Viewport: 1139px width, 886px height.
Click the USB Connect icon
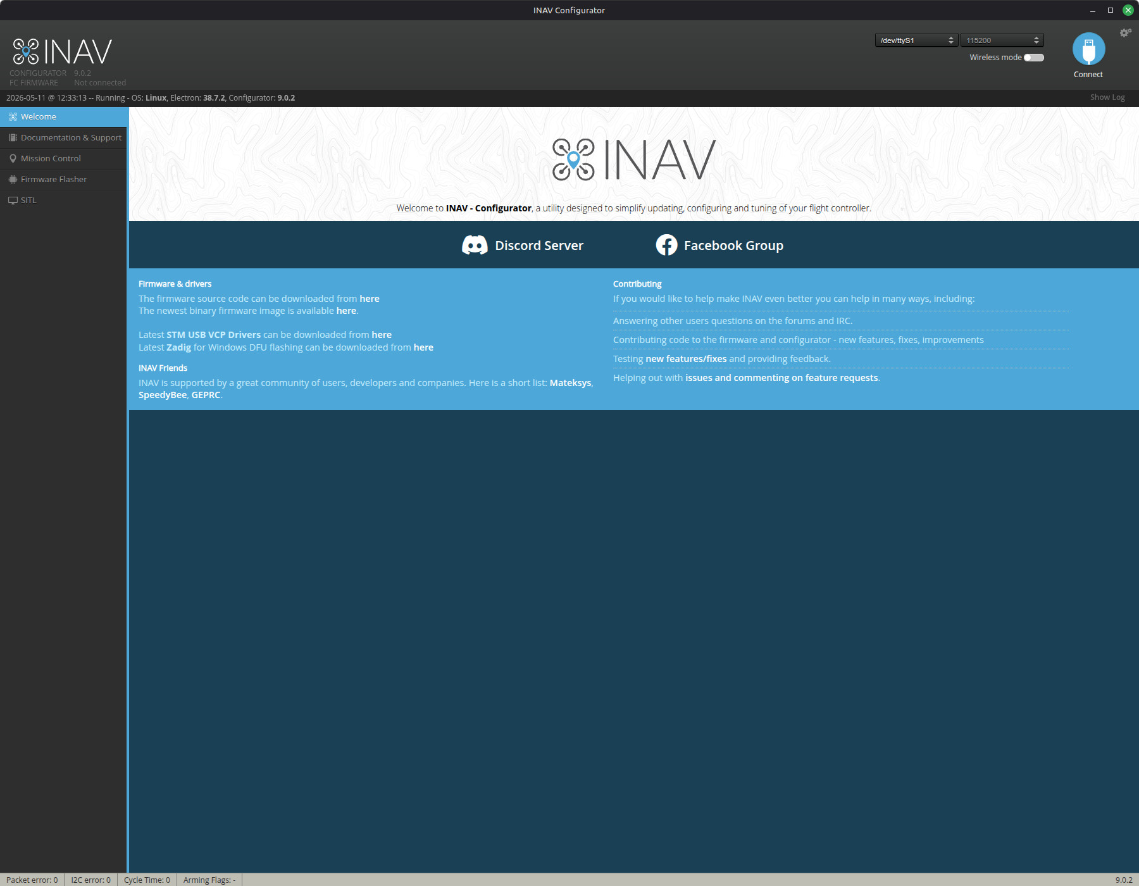click(x=1088, y=49)
